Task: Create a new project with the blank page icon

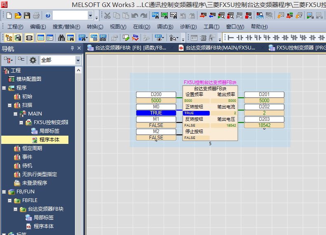Action: point(9,15)
